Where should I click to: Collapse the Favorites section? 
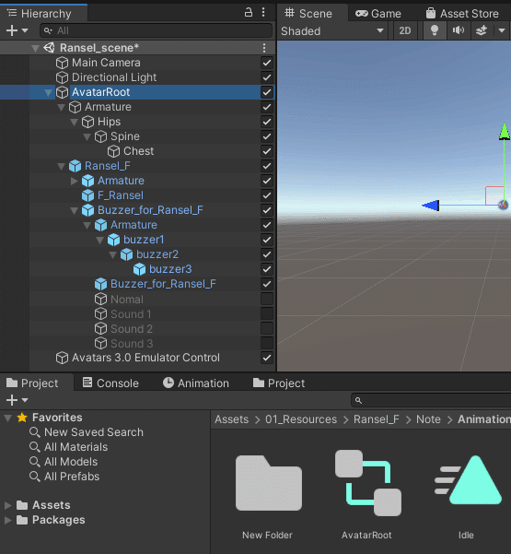[7, 418]
